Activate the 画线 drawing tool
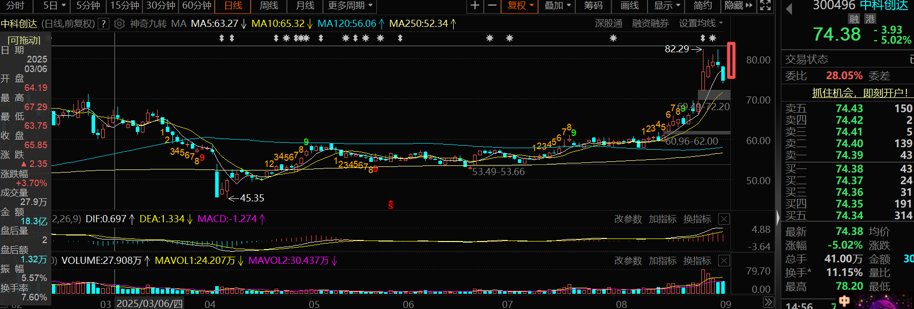This screenshot has width=914, height=309. 630,6
